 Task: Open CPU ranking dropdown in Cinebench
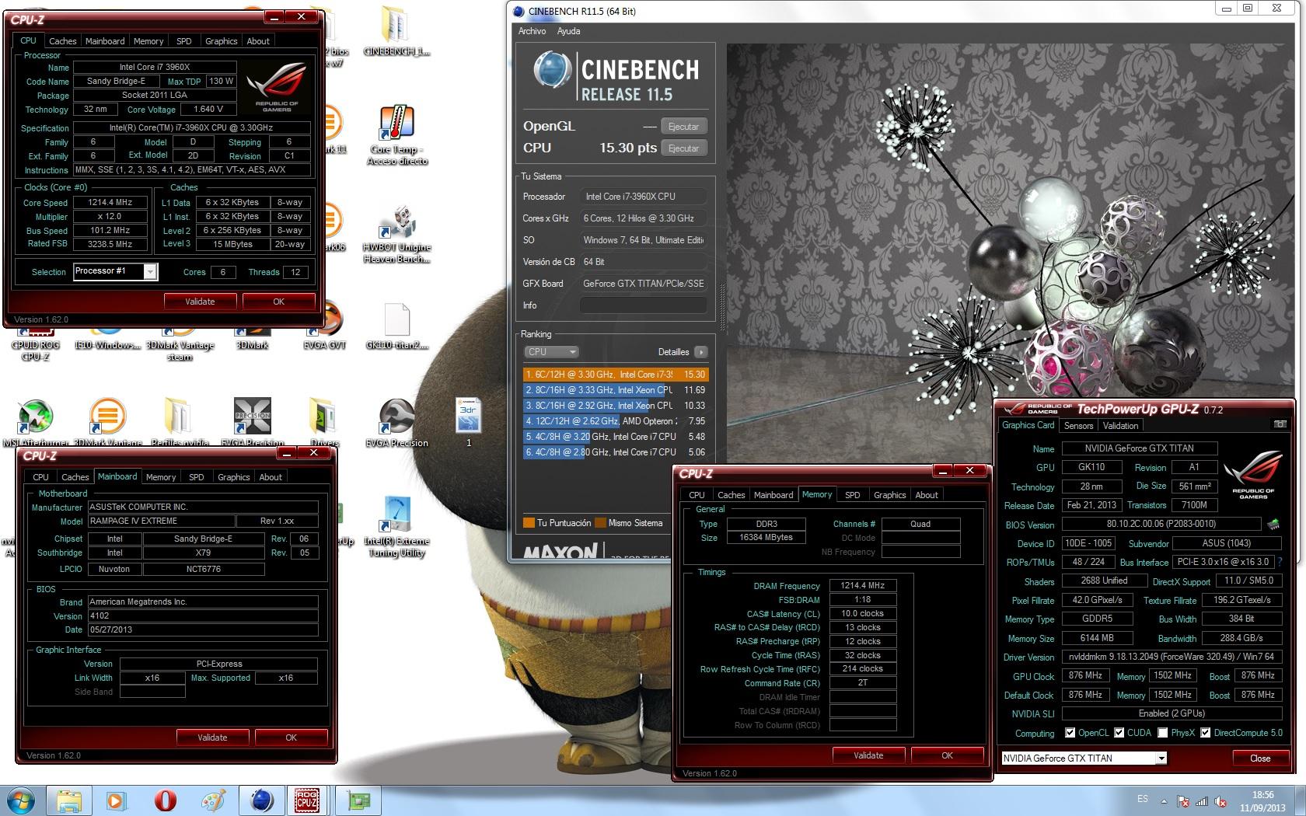point(551,352)
